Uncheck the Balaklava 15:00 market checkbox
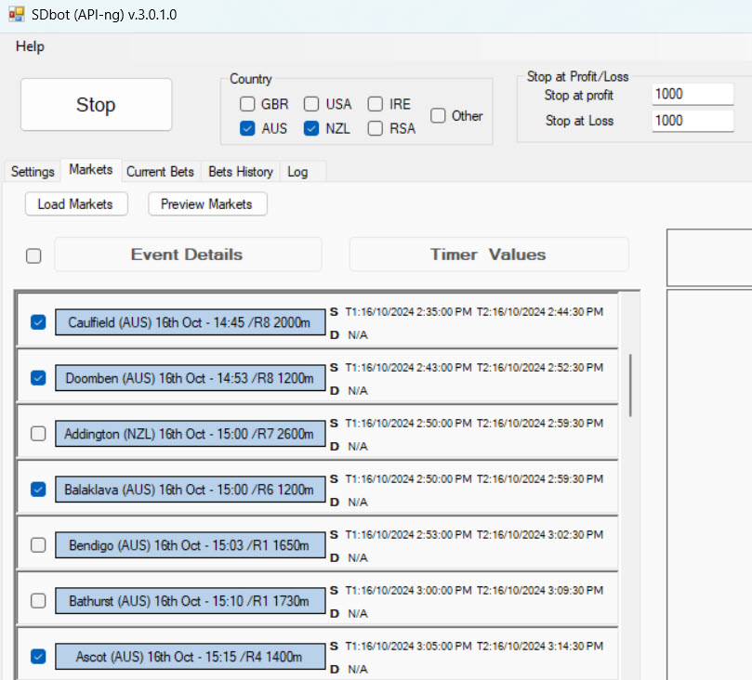The width and height of the screenshot is (752, 680). point(38,490)
